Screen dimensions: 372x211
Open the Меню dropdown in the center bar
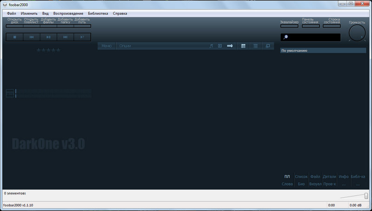tap(106, 46)
